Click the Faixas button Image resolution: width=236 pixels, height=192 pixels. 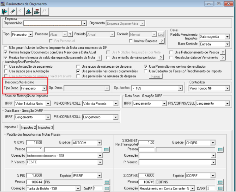click(155, 76)
